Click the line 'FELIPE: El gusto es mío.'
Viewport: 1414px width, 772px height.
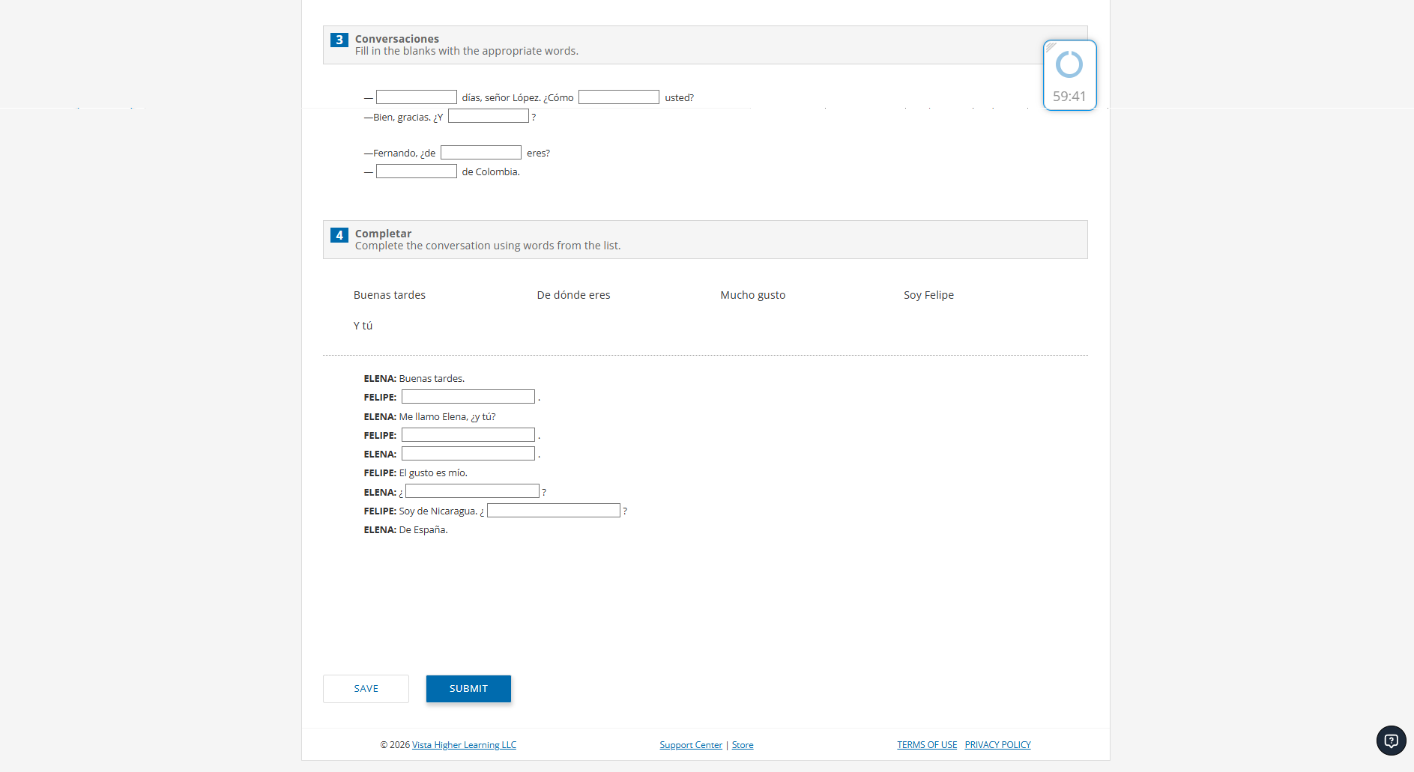(x=415, y=473)
